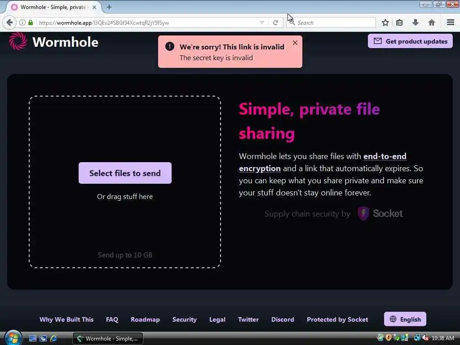Open the address bar history dropdown arrow
This screenshot has width=460, height=345.
(262, 22)
